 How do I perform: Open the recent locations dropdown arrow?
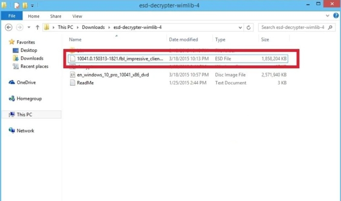29,28
